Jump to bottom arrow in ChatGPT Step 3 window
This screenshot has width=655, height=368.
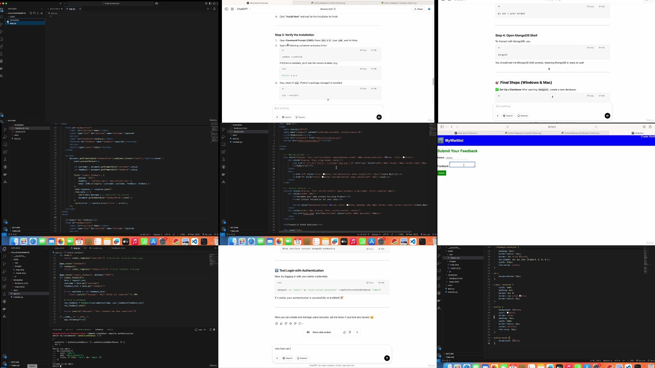[x=328, y=99]
